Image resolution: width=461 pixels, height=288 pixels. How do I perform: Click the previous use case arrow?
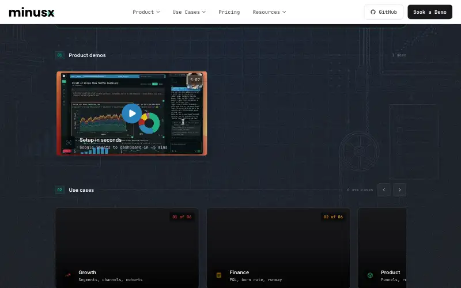click(x=384, y=190)
